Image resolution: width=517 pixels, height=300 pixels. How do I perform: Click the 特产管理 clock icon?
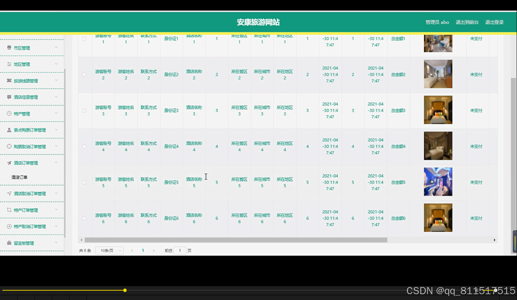pos(9,114)
